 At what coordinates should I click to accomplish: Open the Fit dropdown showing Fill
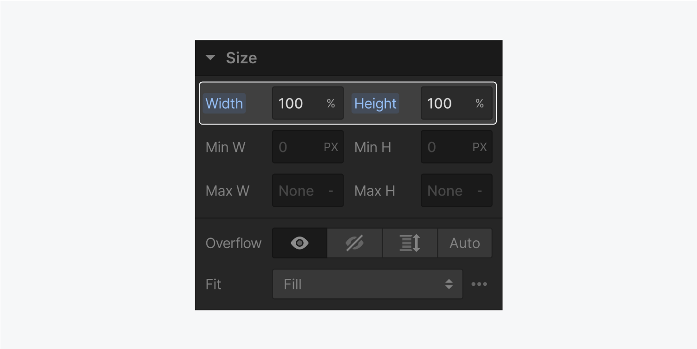tap(367, 284)
